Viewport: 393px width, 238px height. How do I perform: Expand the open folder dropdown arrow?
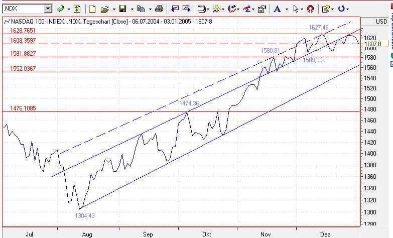point(114,9)
